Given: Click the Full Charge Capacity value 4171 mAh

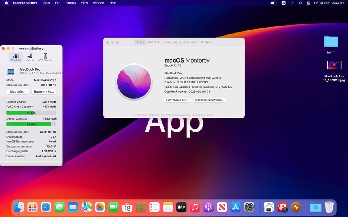Looking at the screenshot, I should click(x=49, y=107).
